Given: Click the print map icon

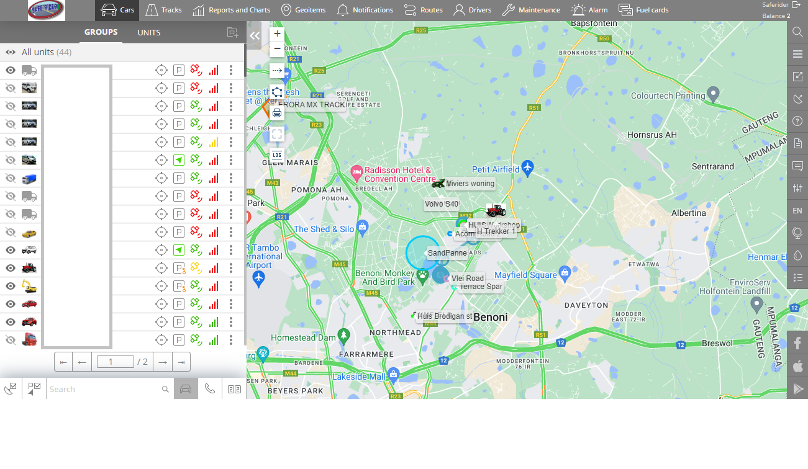Looking at the screenshot, I should pos(277,113).
